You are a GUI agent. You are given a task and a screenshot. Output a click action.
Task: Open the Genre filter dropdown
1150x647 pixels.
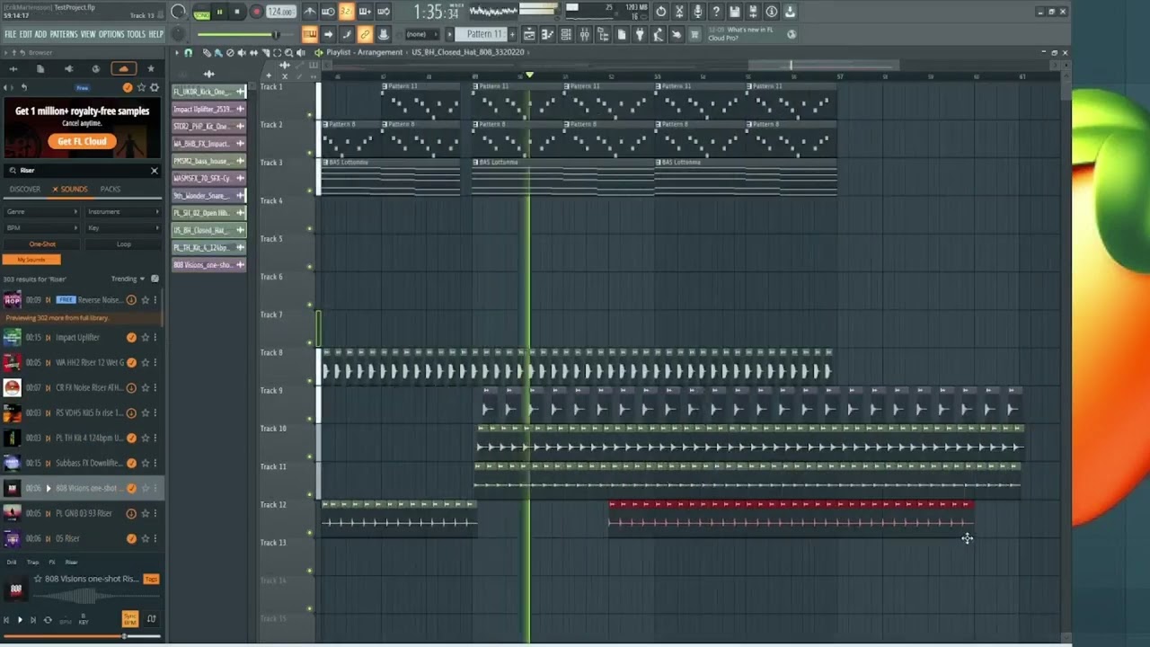pos(41,212)
